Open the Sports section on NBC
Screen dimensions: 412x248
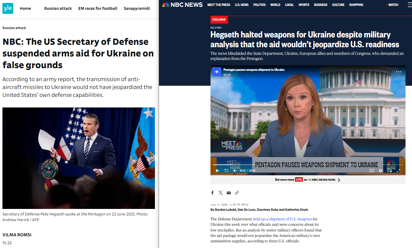pos(304,5)
